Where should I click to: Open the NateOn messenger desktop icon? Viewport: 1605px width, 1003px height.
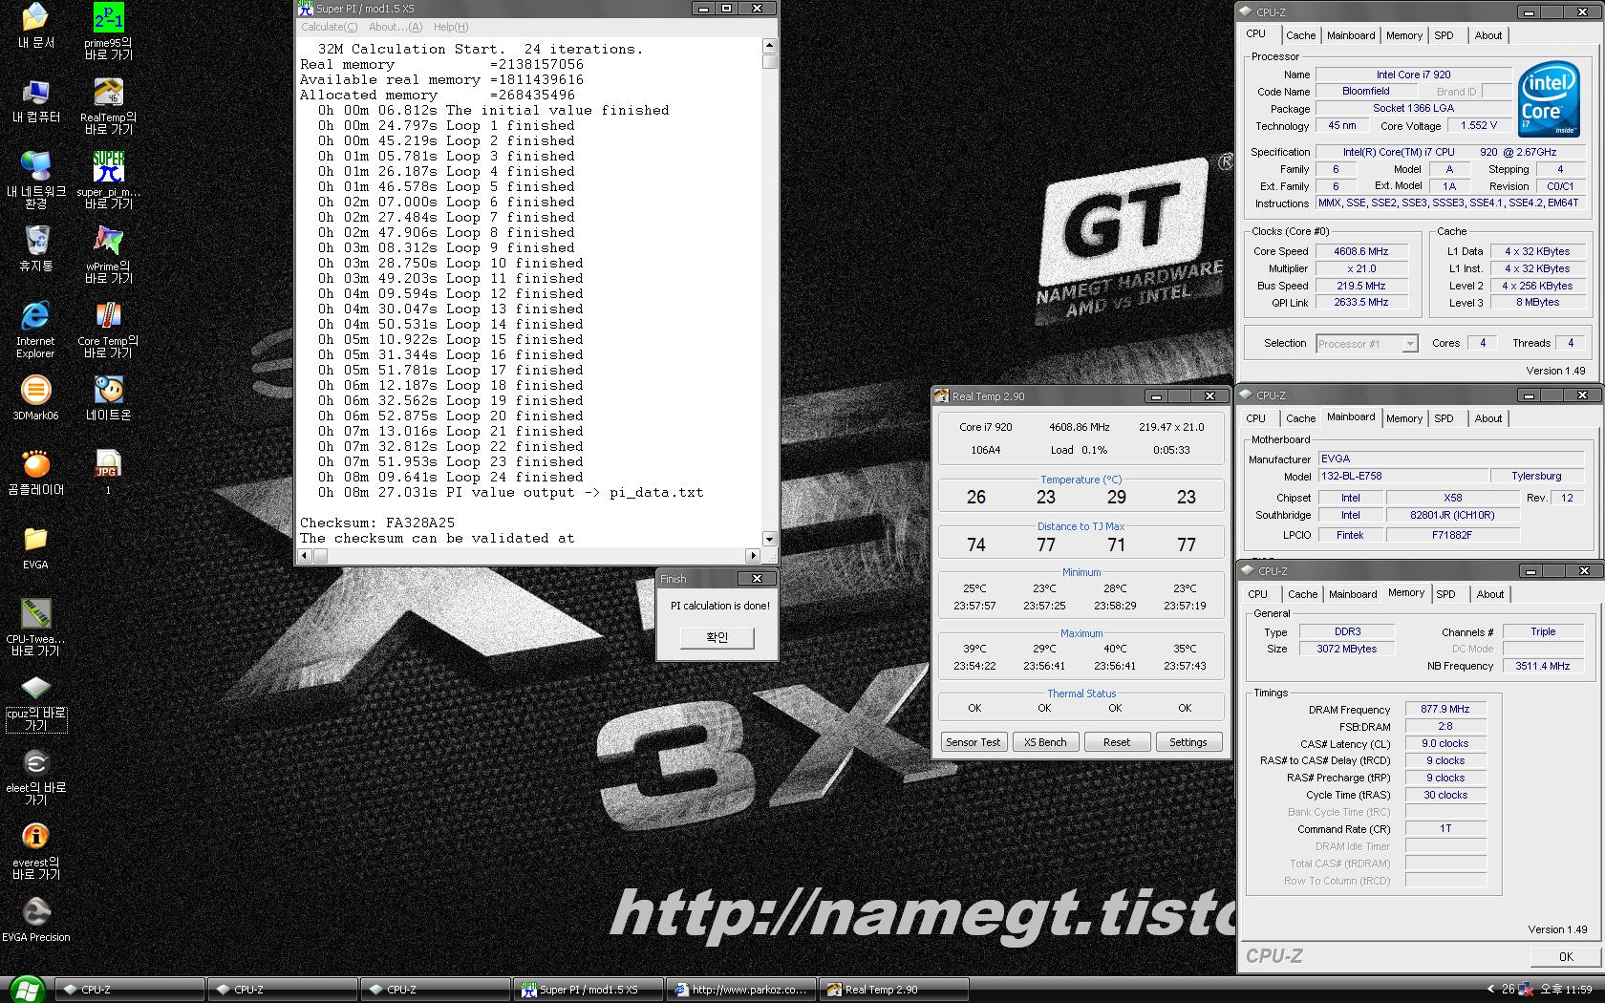click(x=108, y=398)
